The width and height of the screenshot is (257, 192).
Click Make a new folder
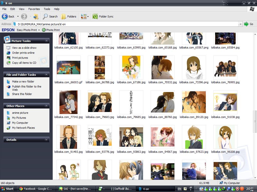tap(23, 81)
